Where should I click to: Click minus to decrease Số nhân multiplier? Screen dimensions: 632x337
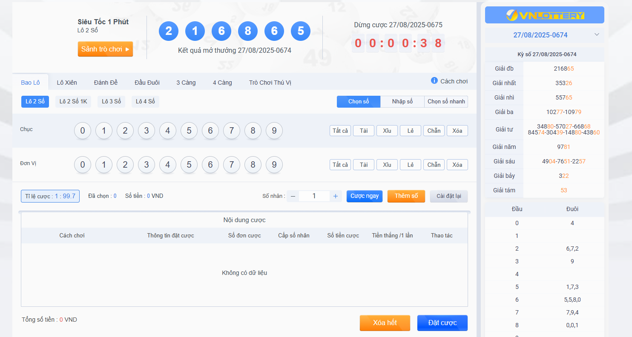pos(293,196)
